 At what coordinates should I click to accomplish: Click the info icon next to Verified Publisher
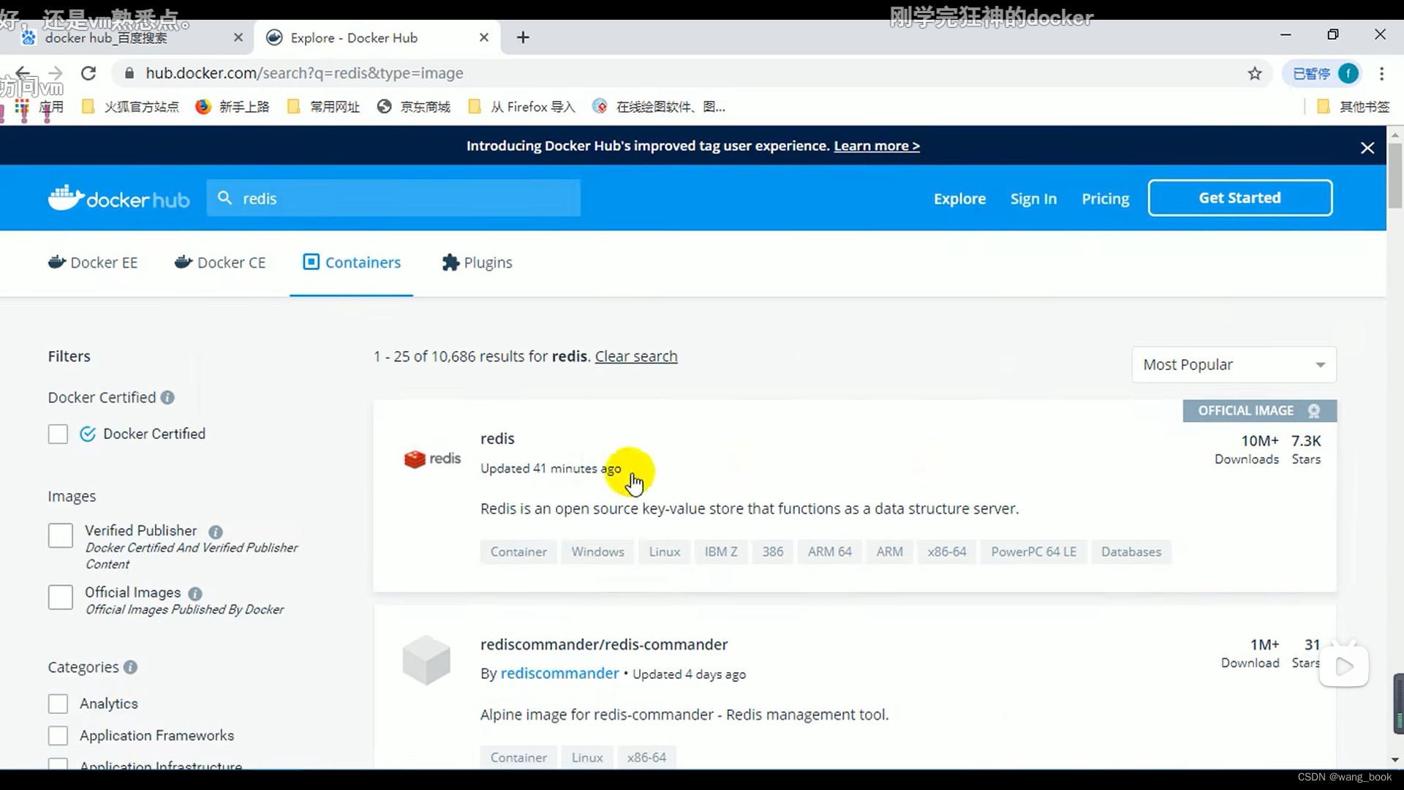pos(215,532)
